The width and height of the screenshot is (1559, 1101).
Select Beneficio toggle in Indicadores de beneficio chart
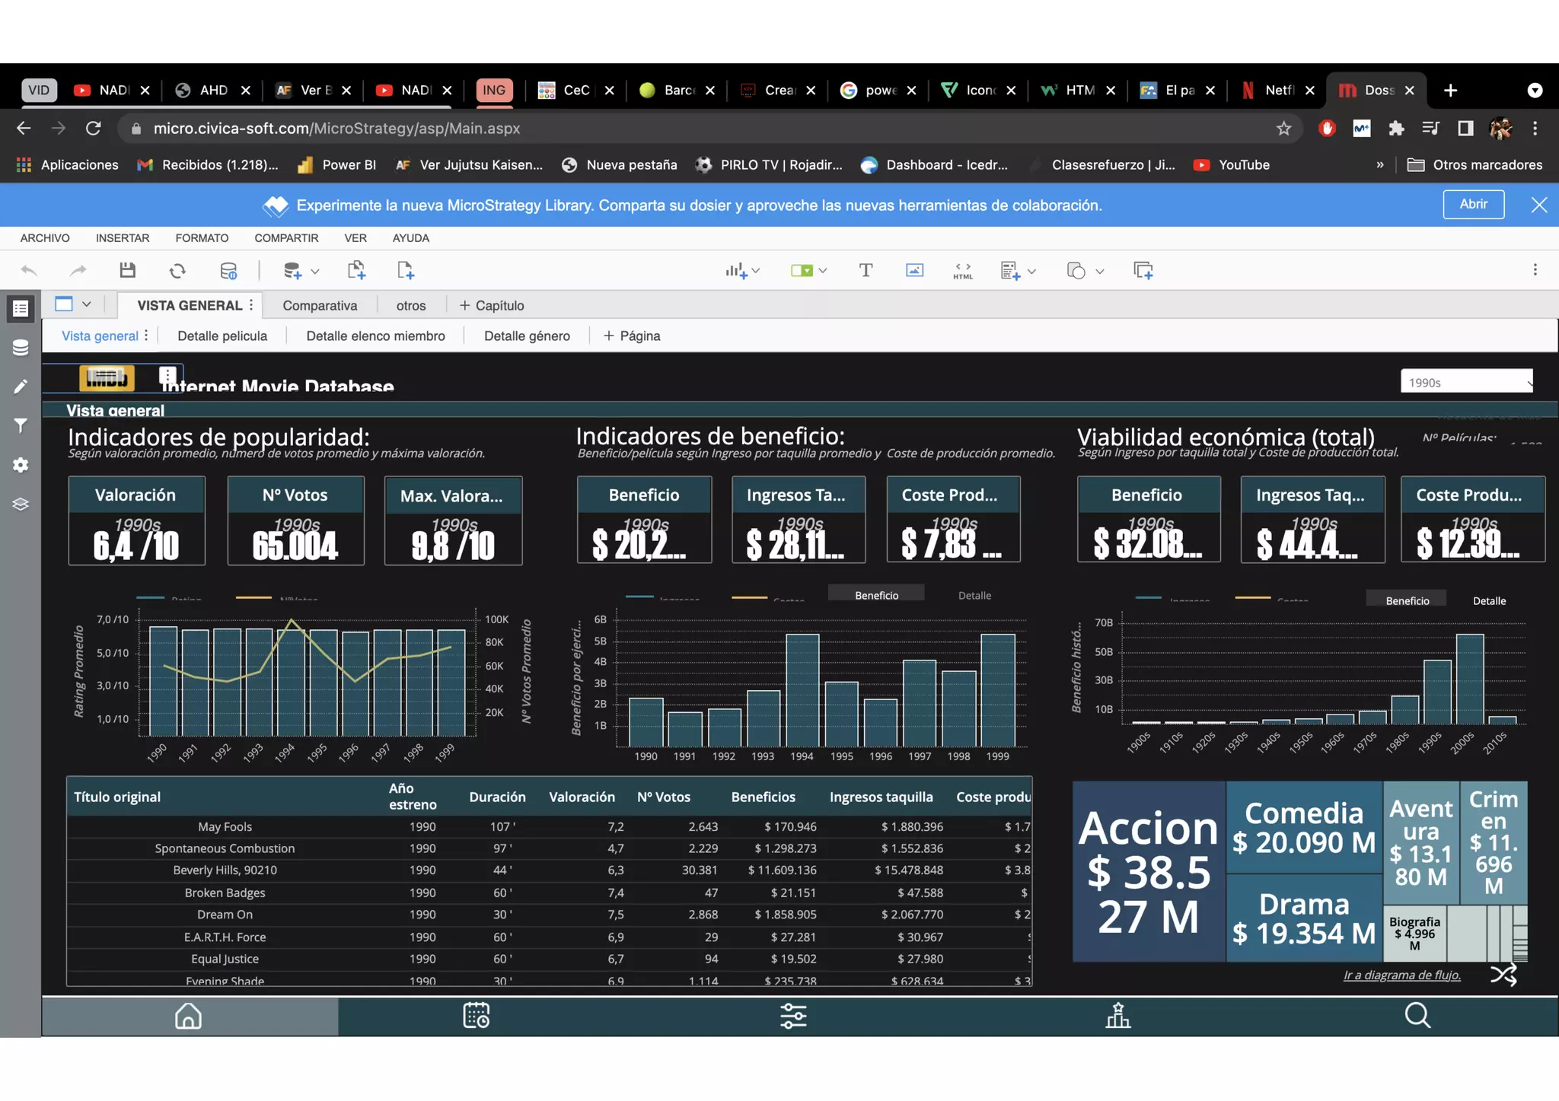876,595
